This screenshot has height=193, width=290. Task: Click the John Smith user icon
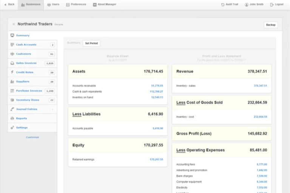point(247,5)
